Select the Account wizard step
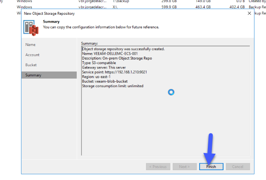This screenshot has height=180, width=266. 33,55
